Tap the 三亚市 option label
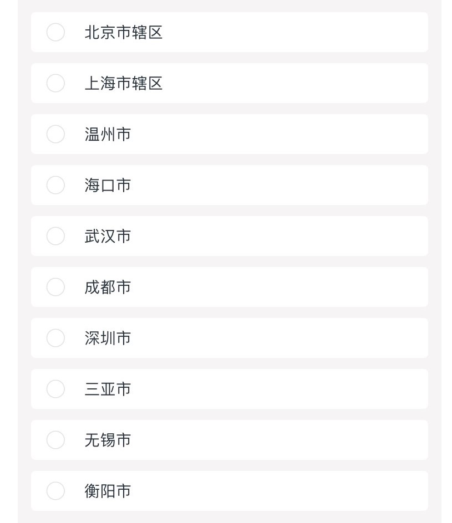 [108, 389]
